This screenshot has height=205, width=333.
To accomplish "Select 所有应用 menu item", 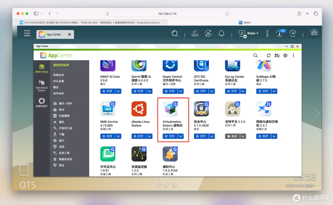I will (x=58, y=75).
